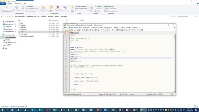
Task: Select the 'config.php' file in the list
Action: (24, 30)
